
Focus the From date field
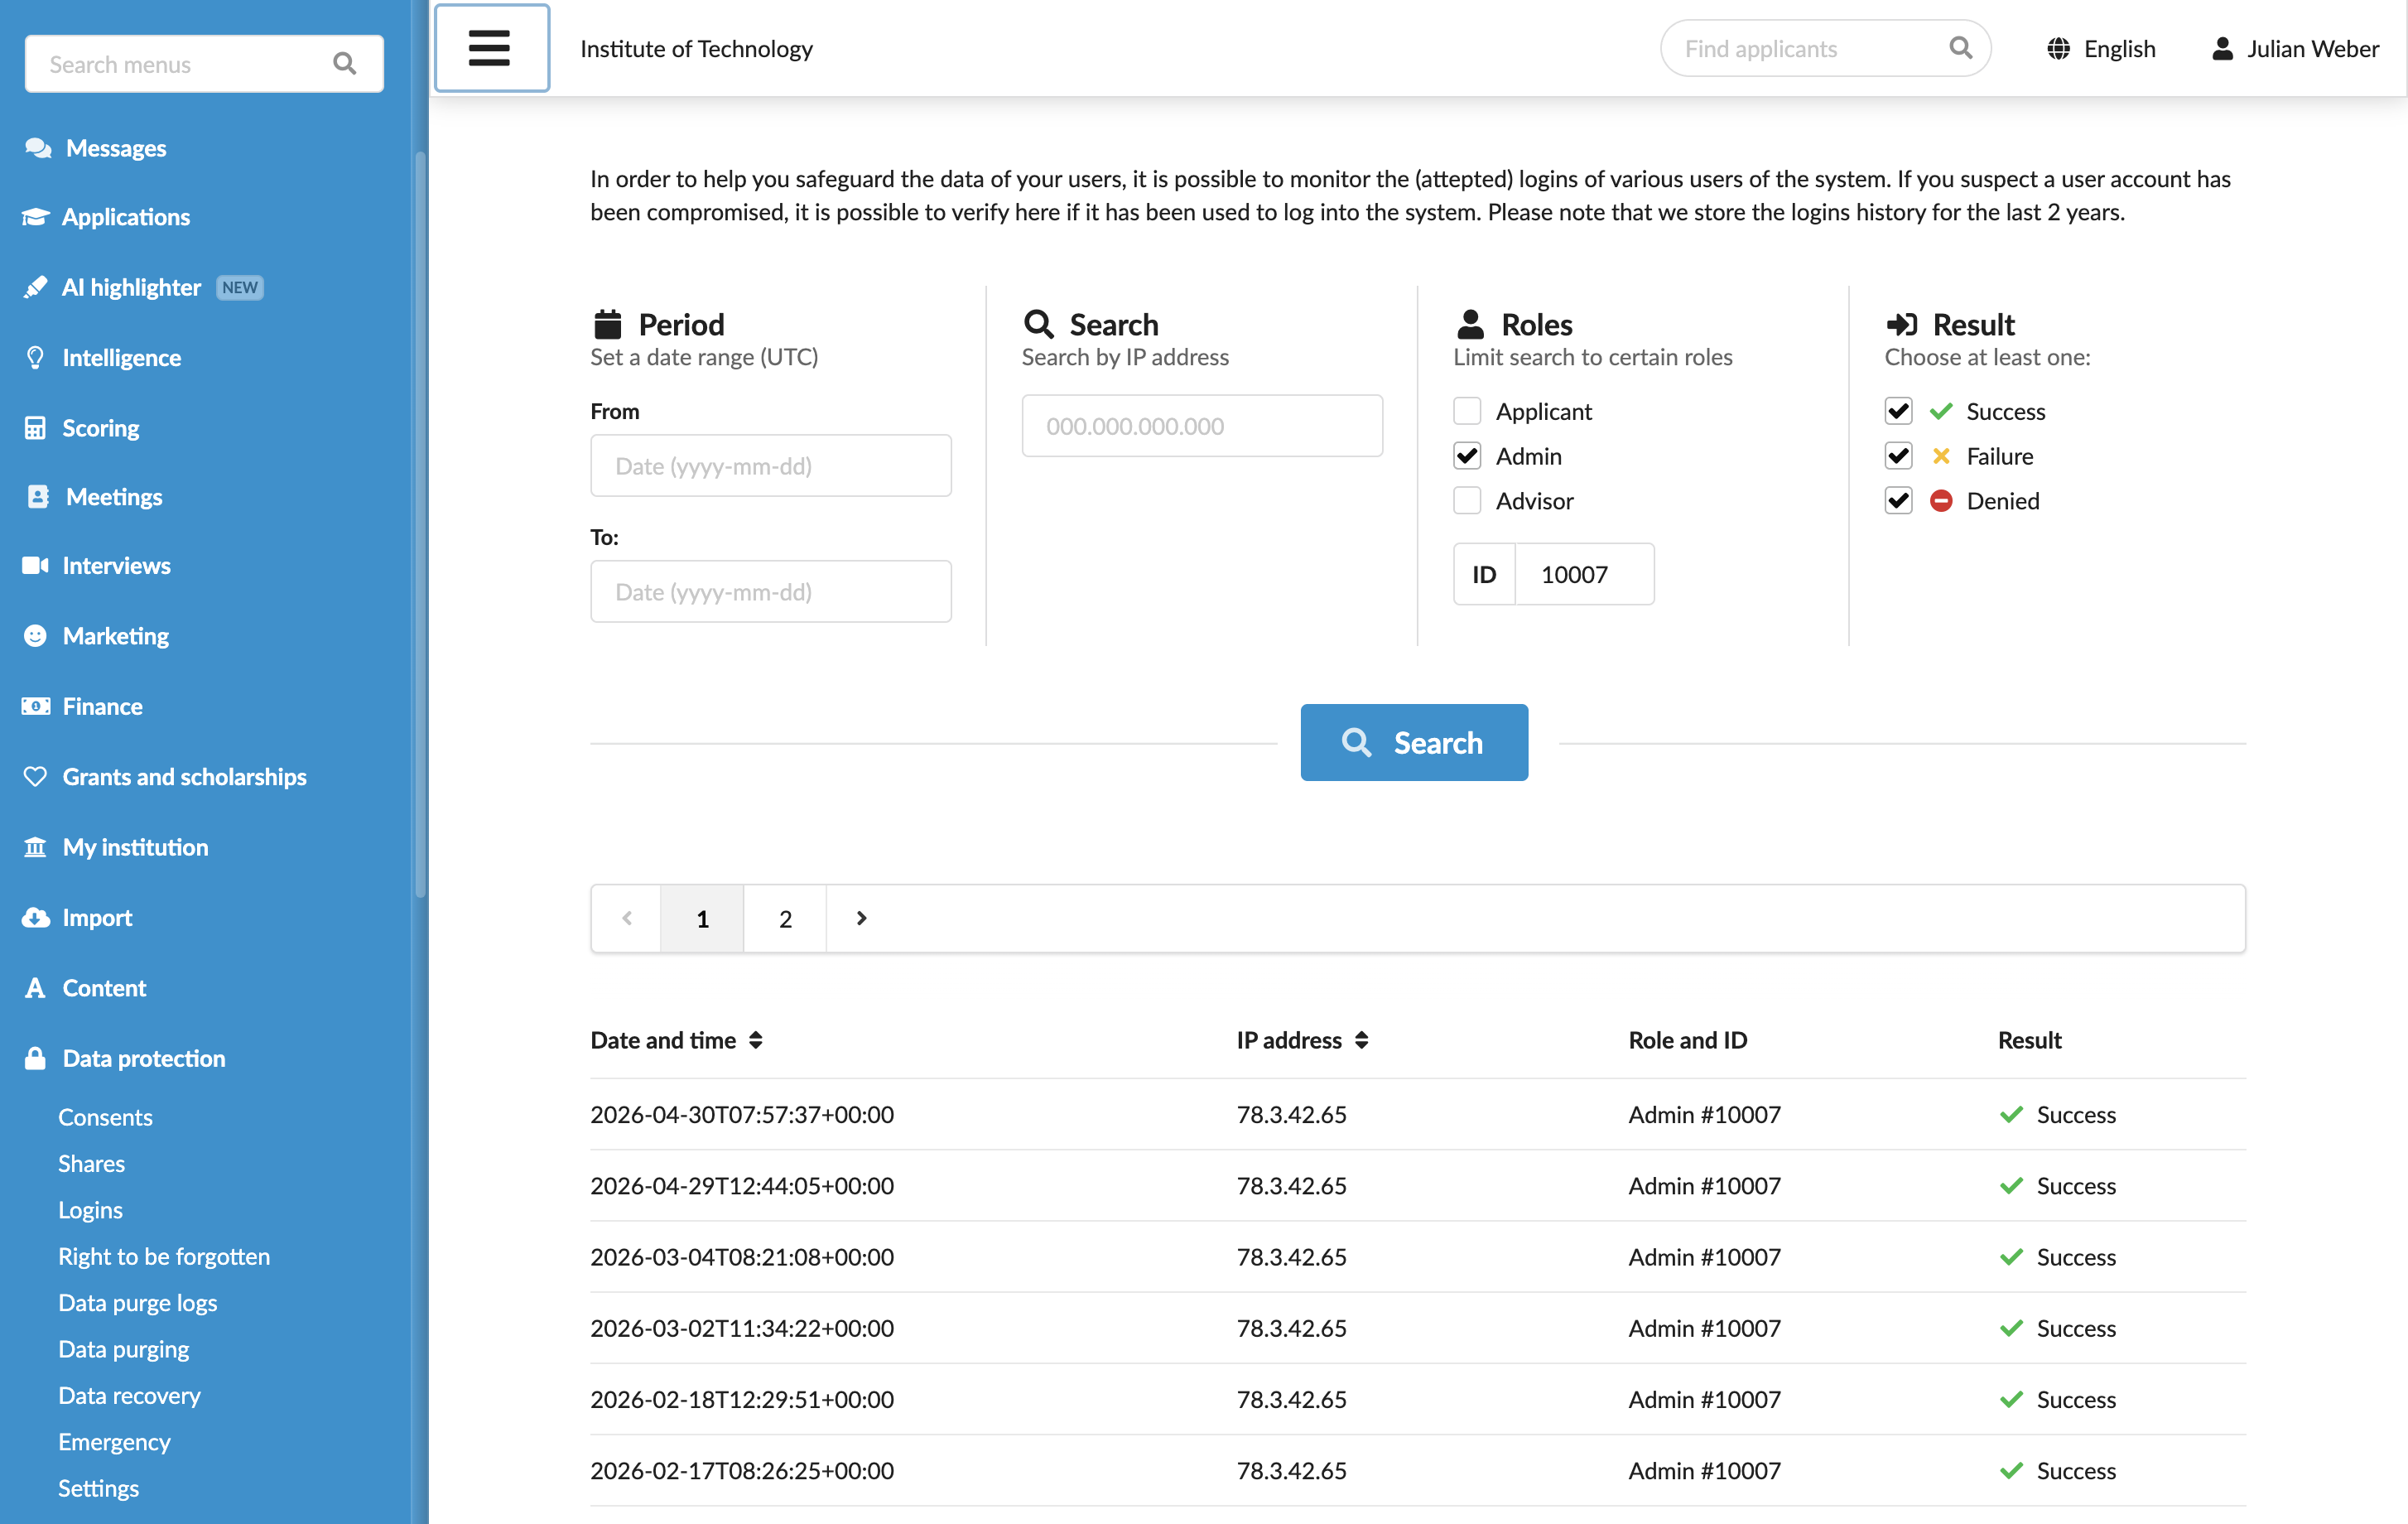(x=770, y=465)
